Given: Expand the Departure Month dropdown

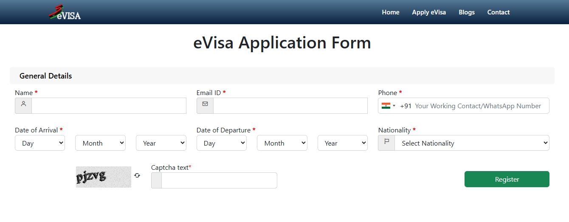Looking at the screenshot, I should pyautogui.click(x=282, y=143).
